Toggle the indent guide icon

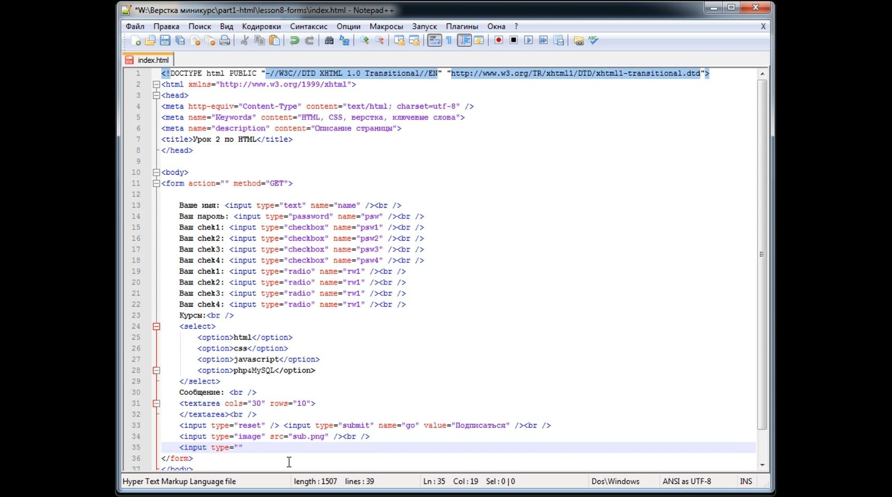[464, 41]
